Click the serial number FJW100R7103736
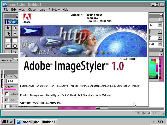This screenshot has width=167, height=125. [99, 21]
